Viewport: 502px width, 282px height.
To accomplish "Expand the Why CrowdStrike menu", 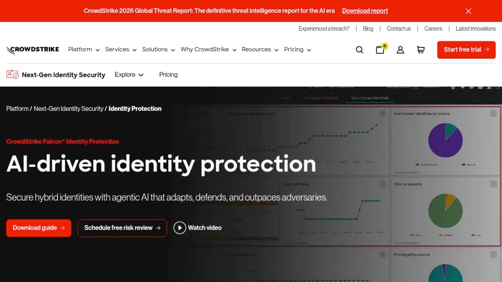I will pyautogui.click(x=208, y=50).
